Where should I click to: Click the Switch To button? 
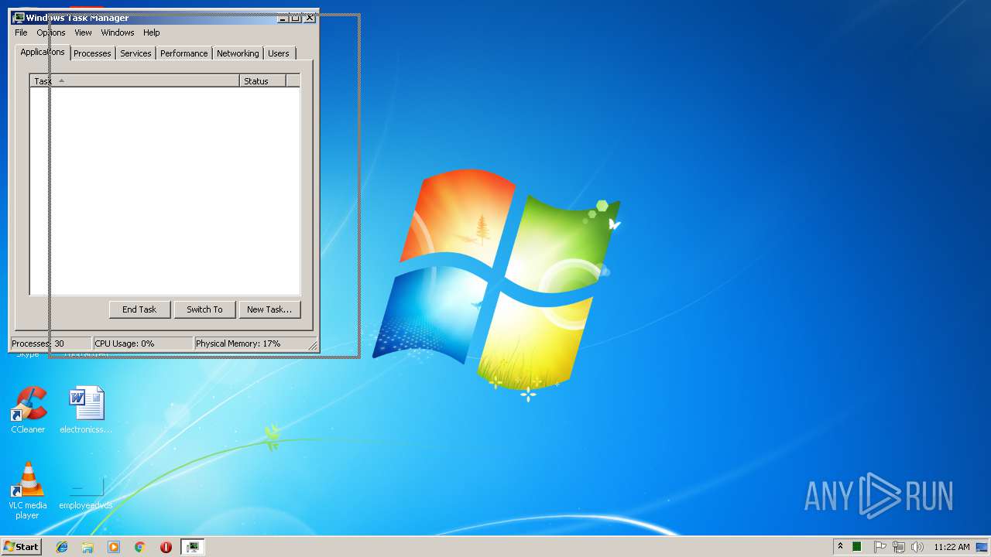coord(204,309)
